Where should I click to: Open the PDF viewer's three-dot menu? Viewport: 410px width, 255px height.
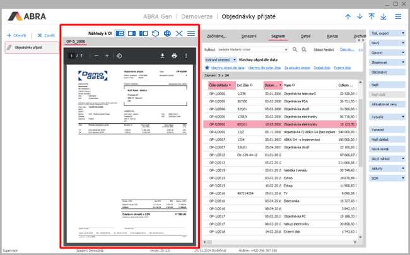click(186, 56)
